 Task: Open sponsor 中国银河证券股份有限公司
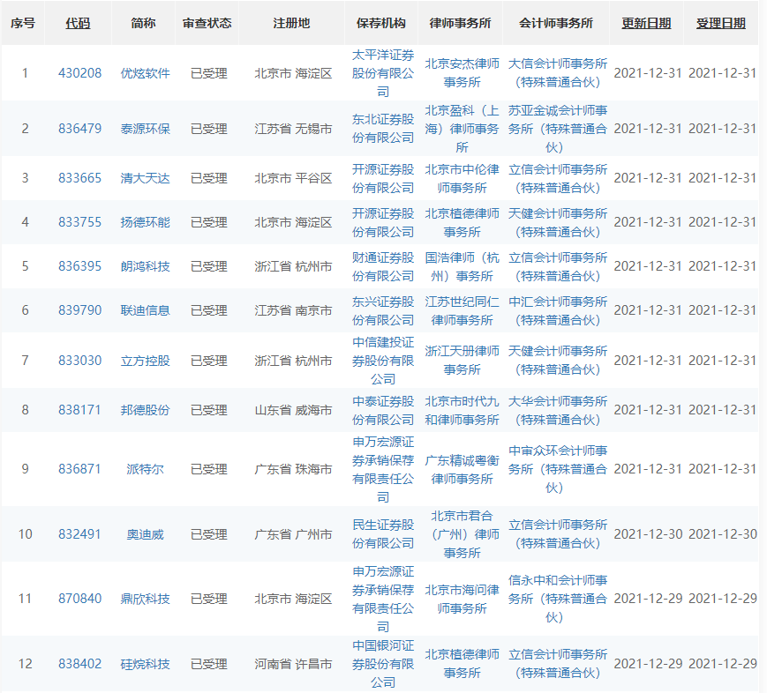tap(383, 664)
